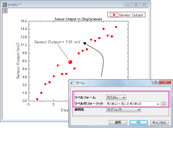Minimize the Graph2 window
The width and height of the screenshot is (173, 144).
(x=128, y=5)
